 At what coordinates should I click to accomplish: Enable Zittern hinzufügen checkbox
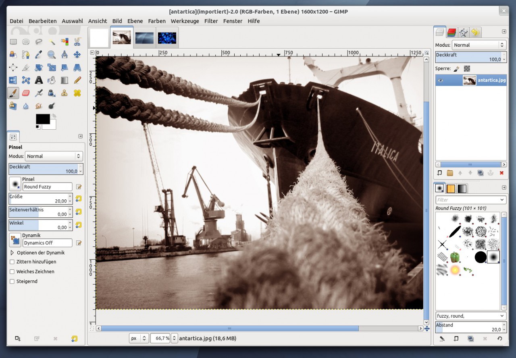[12, 262]
